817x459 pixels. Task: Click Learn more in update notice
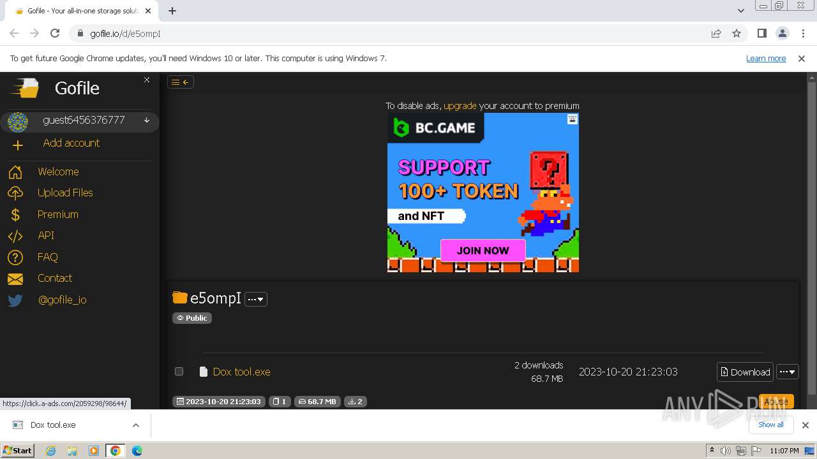(x=766, y=58)
